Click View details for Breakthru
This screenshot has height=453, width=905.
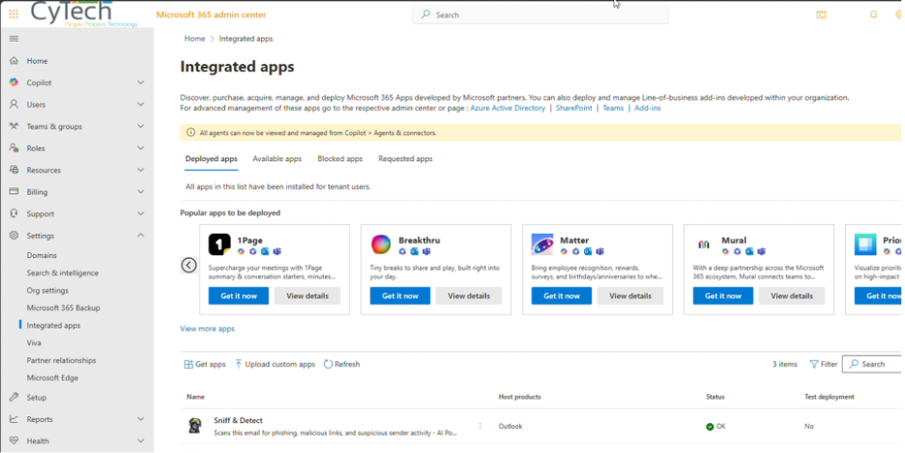pyautogui.click(x=469, y=296)
